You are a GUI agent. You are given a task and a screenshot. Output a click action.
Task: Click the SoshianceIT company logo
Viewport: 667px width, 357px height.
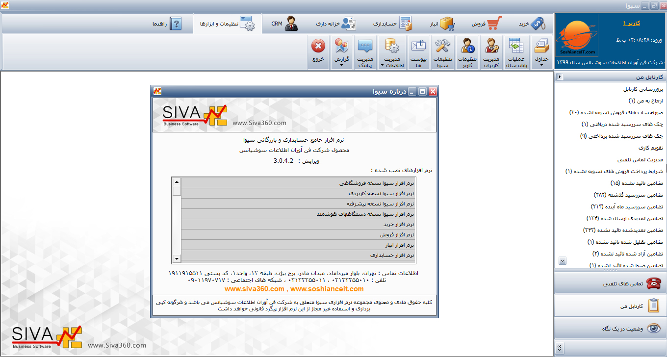coord(577,35)
